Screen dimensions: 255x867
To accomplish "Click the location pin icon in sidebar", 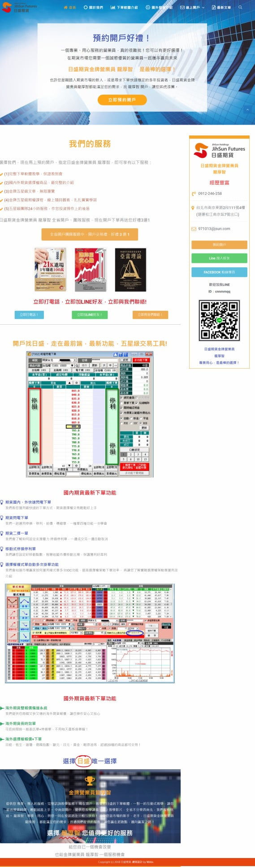I will [x=194, y=208].
